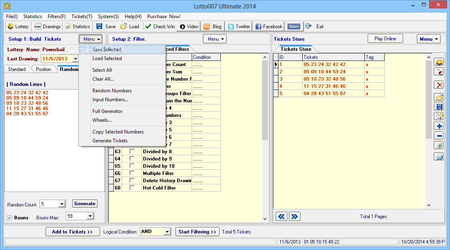Choose Copy Selected Numbers in the menu
This screenshot has height=250, width=450.
pyautogui.click(x=122, y=132)
